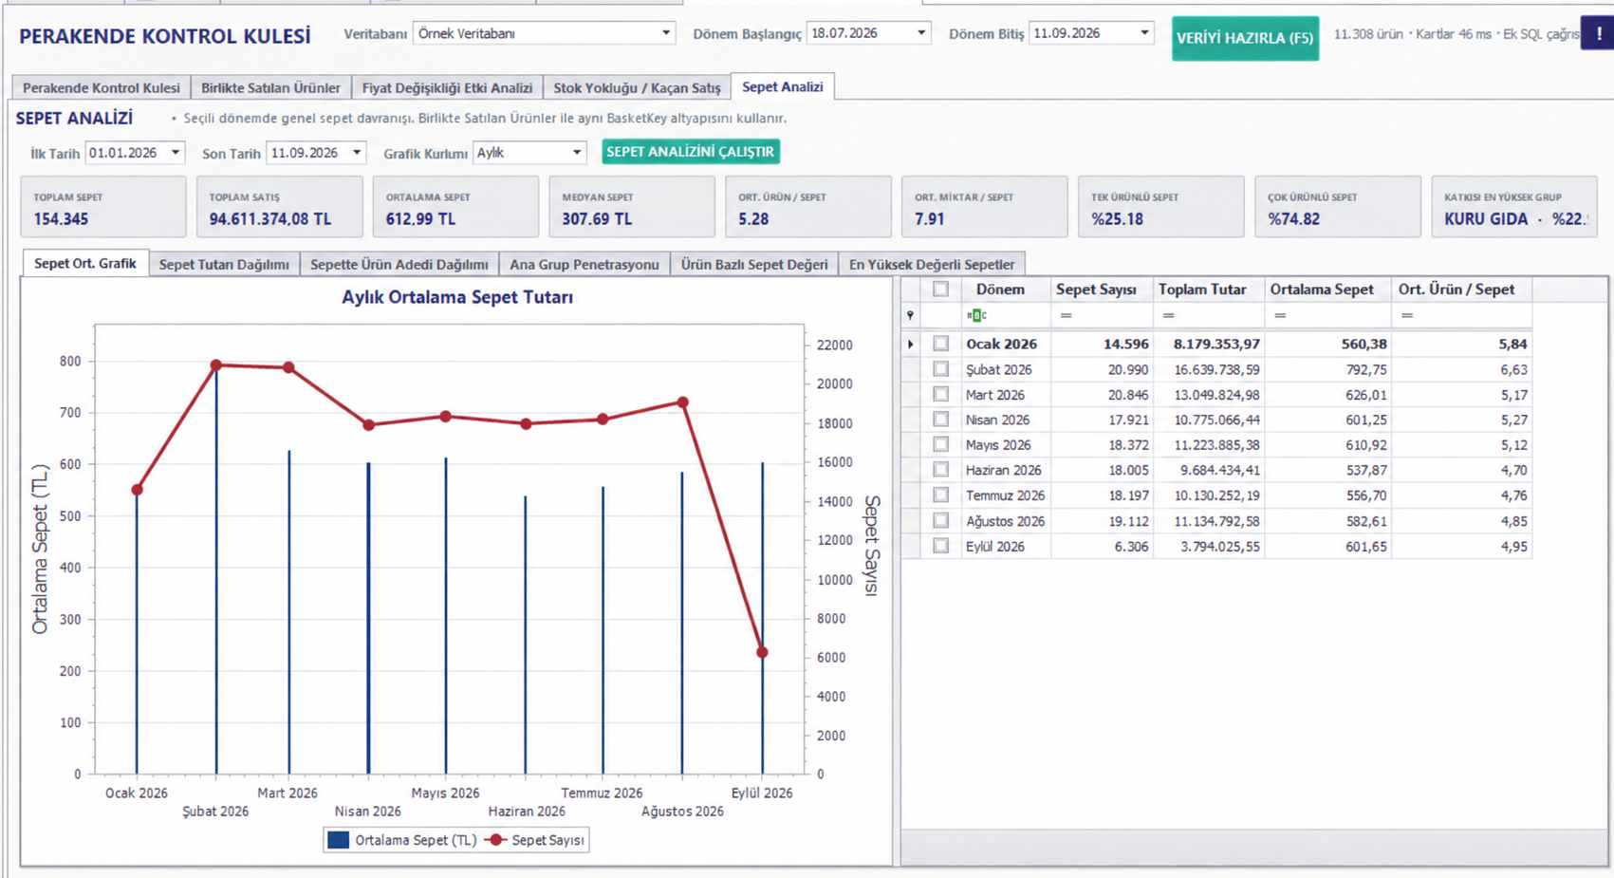Click the row indicator arrow for Ocak 2026
Viewport: 1614px width, 878px height.
click(x=911, y=344)
